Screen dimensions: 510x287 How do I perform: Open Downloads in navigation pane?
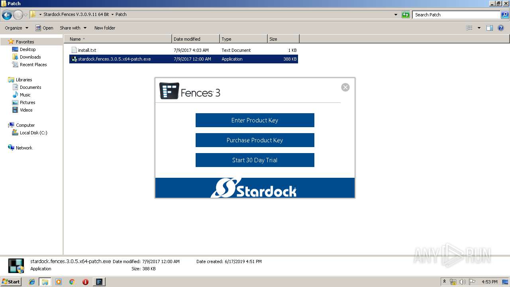pos(30,57)
